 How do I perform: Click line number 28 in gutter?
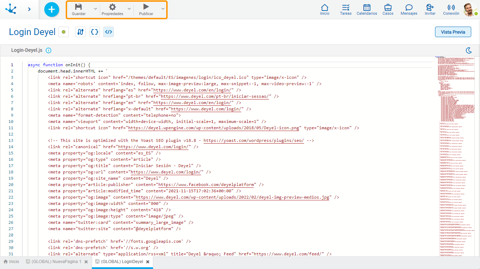pos(11,235)
